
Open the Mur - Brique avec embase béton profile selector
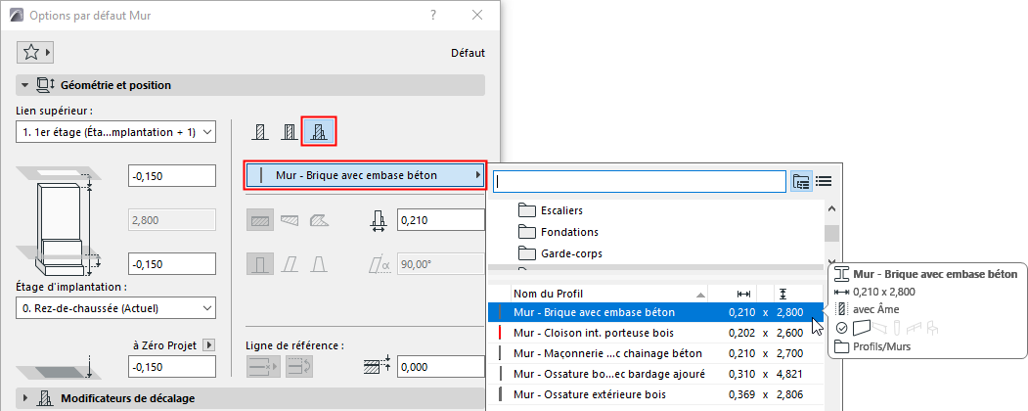[x=365, y=176]
